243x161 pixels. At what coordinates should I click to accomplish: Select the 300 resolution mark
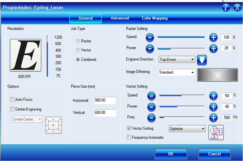58,56
